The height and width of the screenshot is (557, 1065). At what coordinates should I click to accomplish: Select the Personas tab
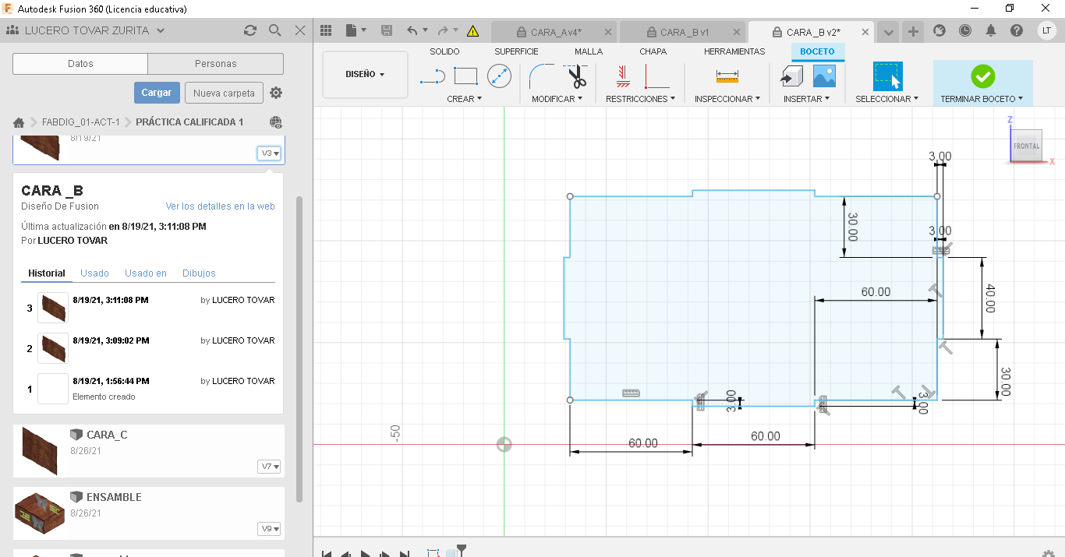click(x=216, y=64)
